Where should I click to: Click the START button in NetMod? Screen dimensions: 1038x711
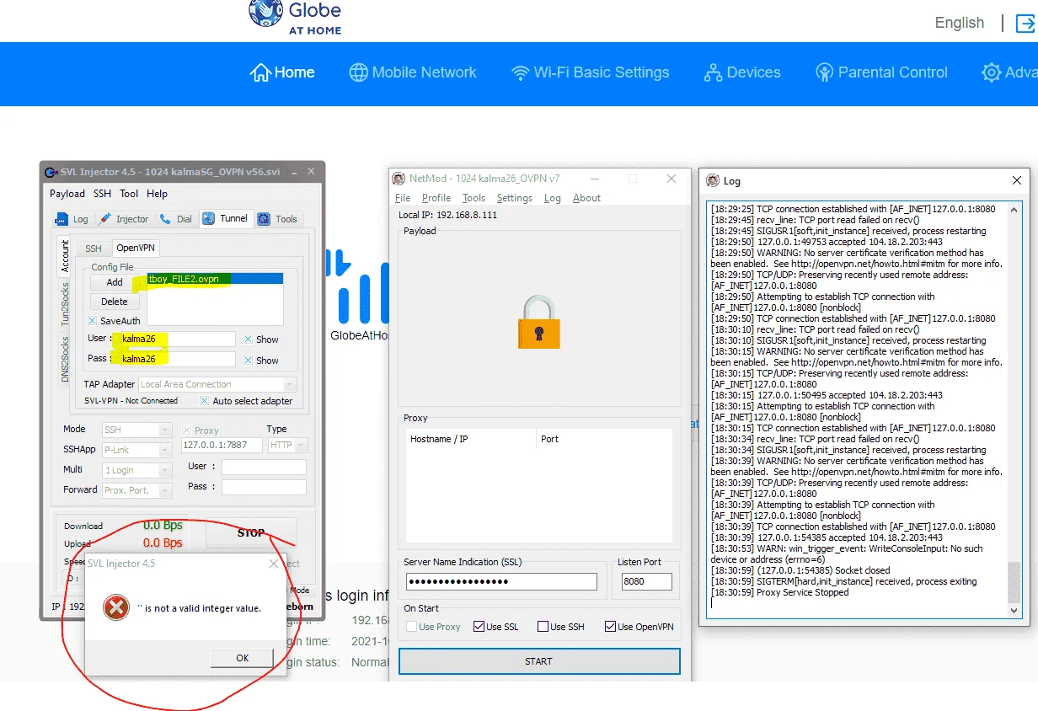click(538, 661)
